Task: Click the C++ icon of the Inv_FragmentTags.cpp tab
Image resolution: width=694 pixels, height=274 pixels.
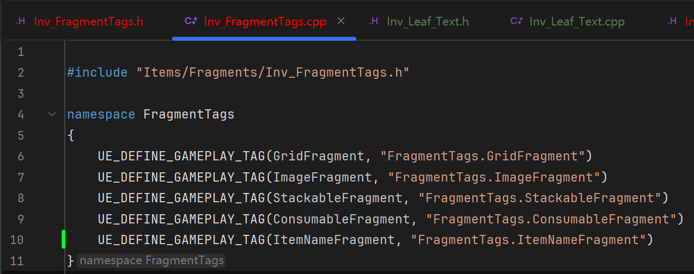Action: (191, 21)
